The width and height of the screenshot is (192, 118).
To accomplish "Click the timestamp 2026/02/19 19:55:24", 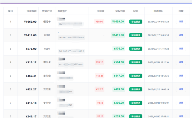I will tap(158, 22).
